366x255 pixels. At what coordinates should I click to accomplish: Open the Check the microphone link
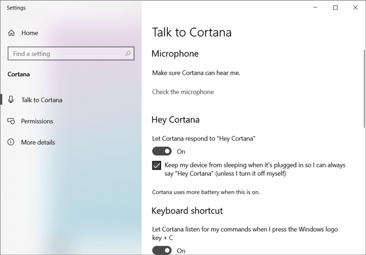pos(183,92)
